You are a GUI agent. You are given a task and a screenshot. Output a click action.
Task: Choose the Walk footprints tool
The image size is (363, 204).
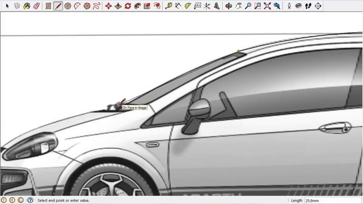(x=308, y=6)
